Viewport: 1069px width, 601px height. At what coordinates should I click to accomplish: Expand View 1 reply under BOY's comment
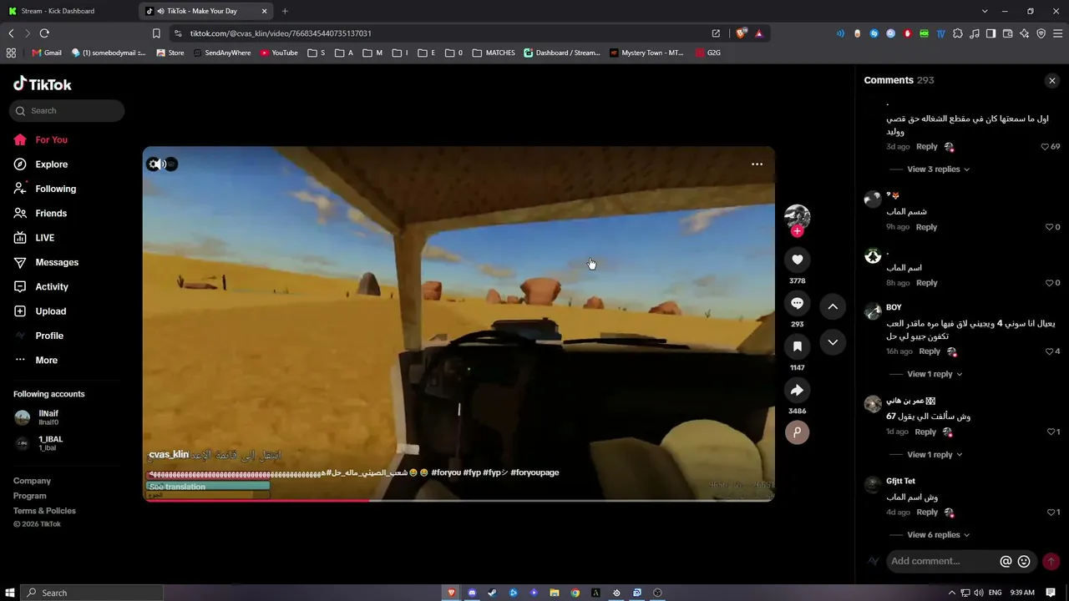pos(935,374)
